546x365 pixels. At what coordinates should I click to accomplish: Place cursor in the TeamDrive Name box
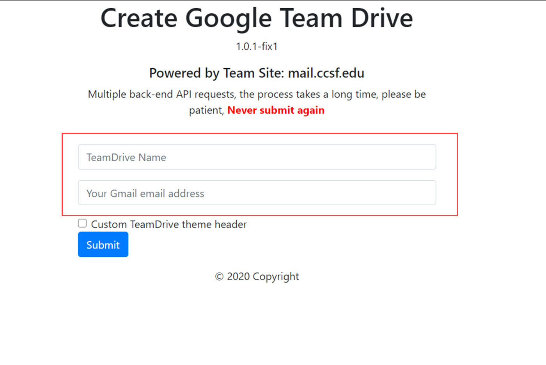point(257,157)
